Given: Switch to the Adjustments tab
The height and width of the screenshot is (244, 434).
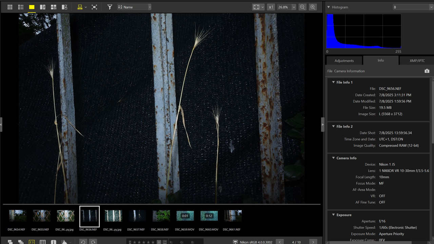Looking at the screenshot, I should (x=344, y=61).
